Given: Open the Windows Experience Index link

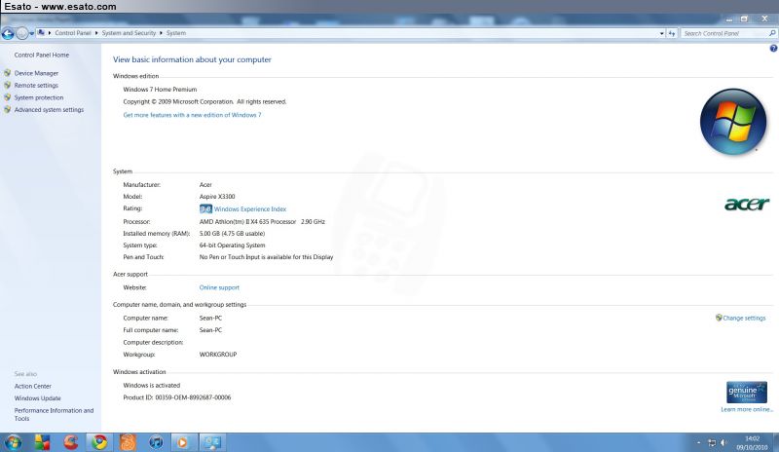Looking at the screenshot, I should point(250,209).
